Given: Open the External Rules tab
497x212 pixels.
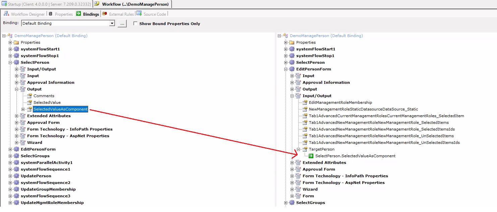Looking at the screenshot, I should click(x=118, y=14).
